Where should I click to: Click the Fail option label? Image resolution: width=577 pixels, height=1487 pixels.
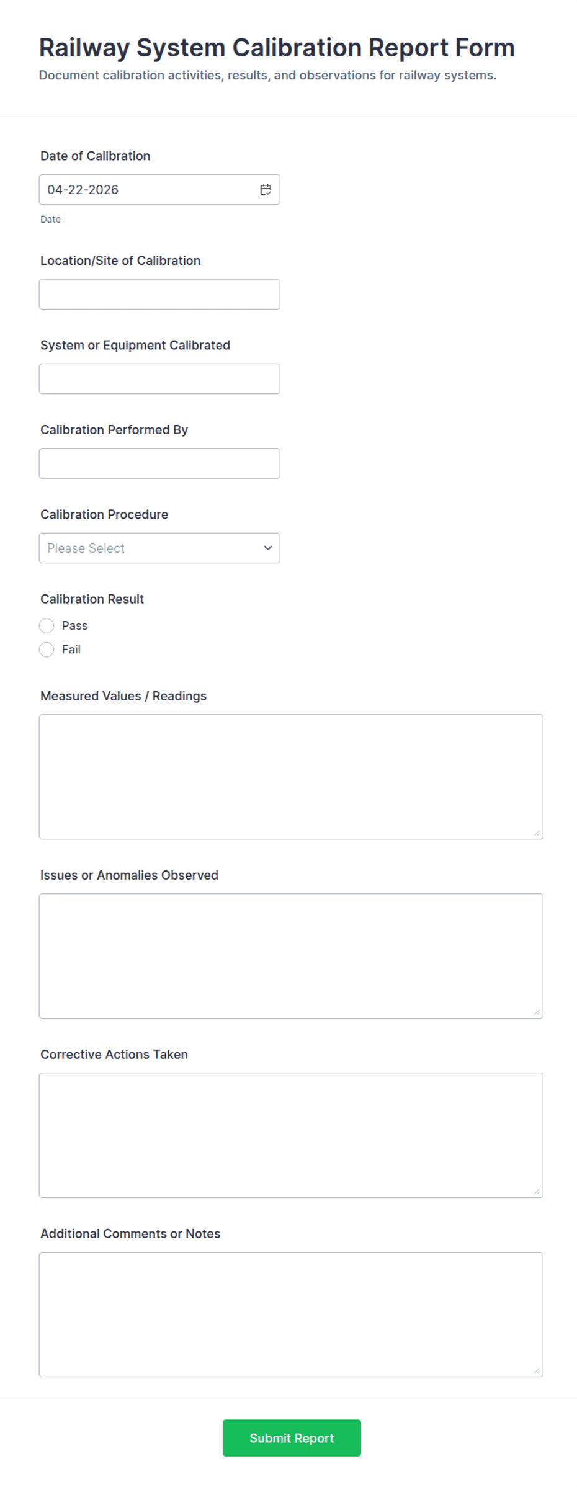pyautogui.click(x=71, y=650)
